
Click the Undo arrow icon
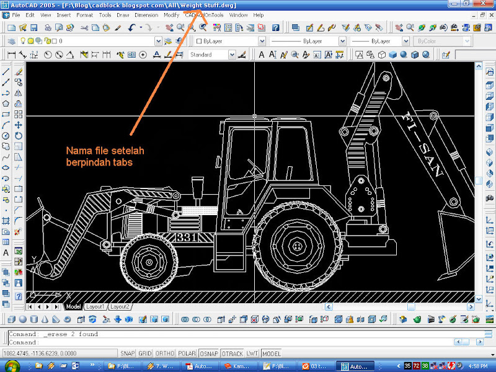click(132, 28)
